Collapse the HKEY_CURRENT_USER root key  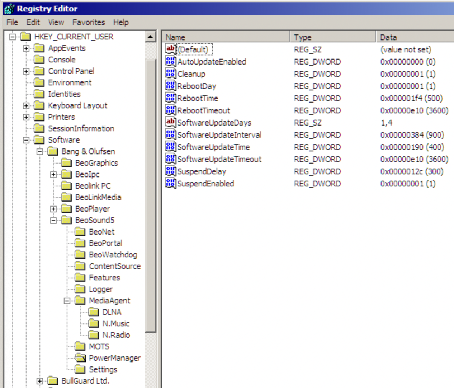[13, 37]
